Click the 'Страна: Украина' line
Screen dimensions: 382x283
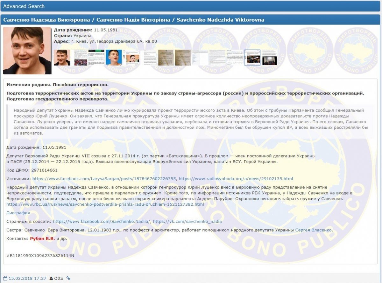pyautogui.click(x=73, y=36)
